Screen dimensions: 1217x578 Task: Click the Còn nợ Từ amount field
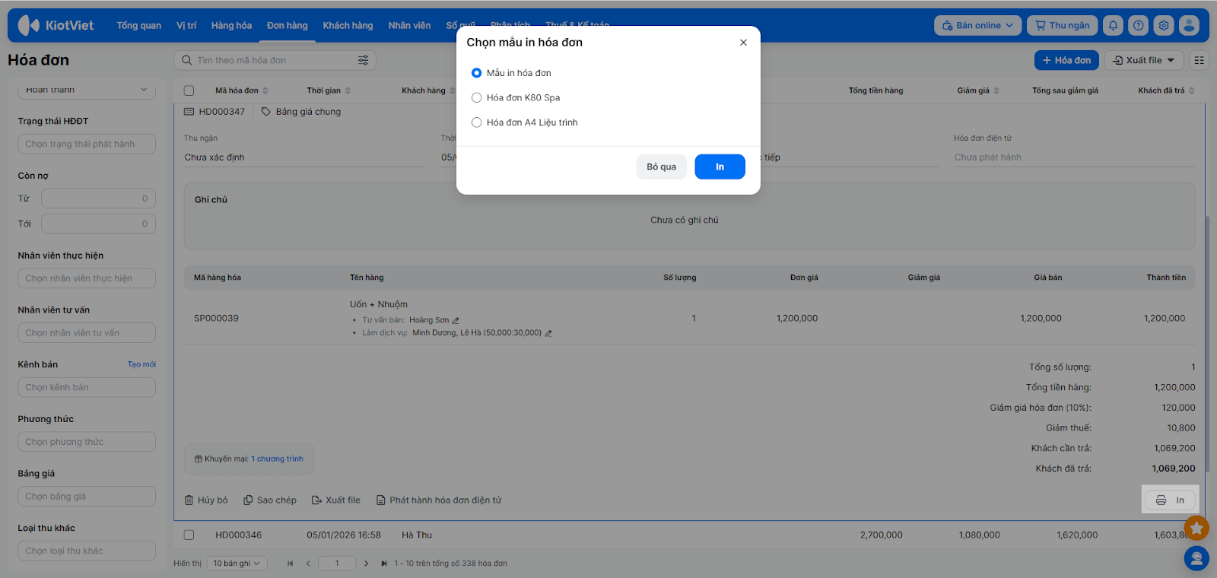pos(98,198)
